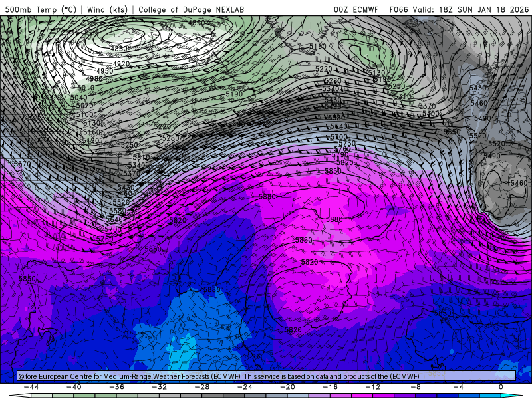The height and width of the screenshot is (399, 532).
Task: Click the -12 colorbar tick label
Action: pos(373,387)
